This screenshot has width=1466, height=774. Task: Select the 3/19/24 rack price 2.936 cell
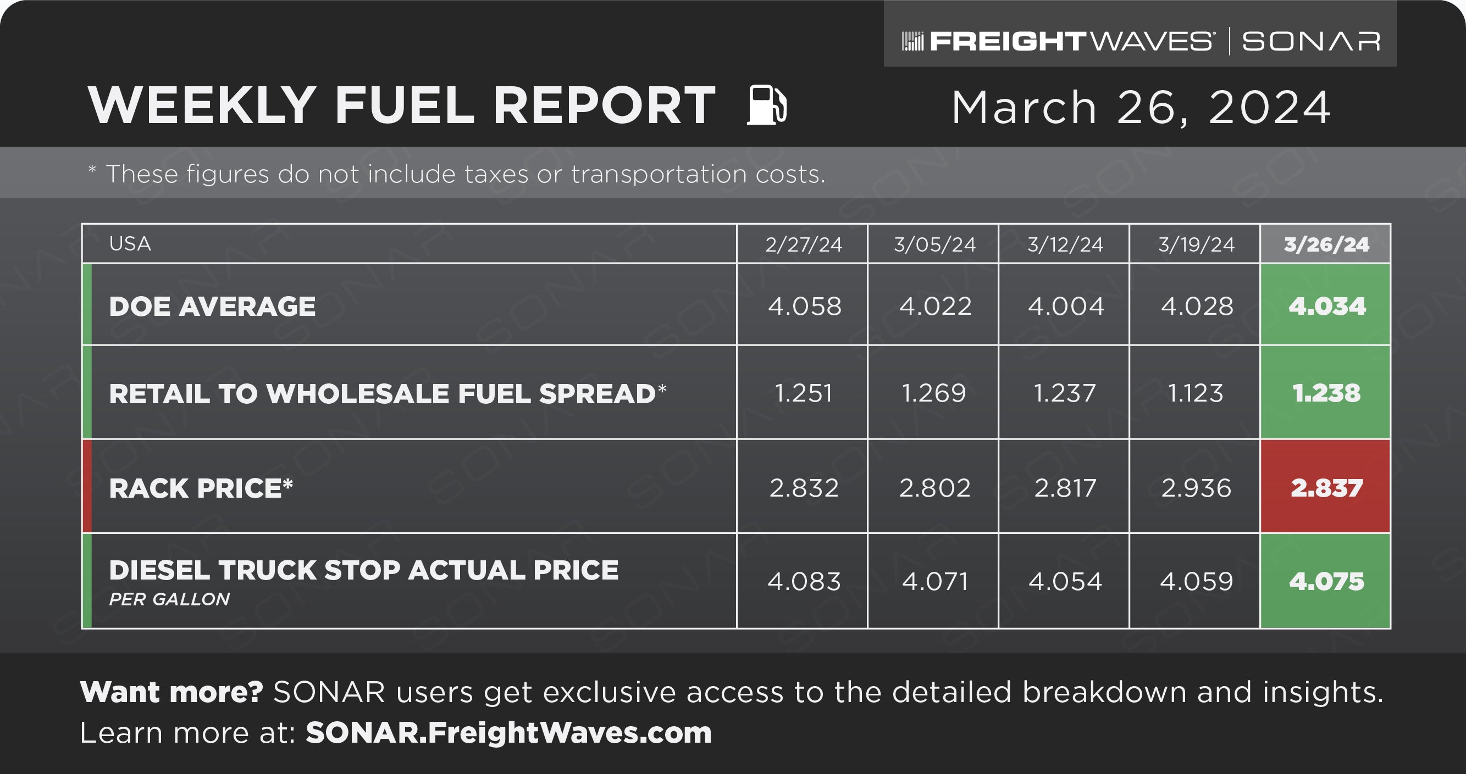tap(1194, 487)
